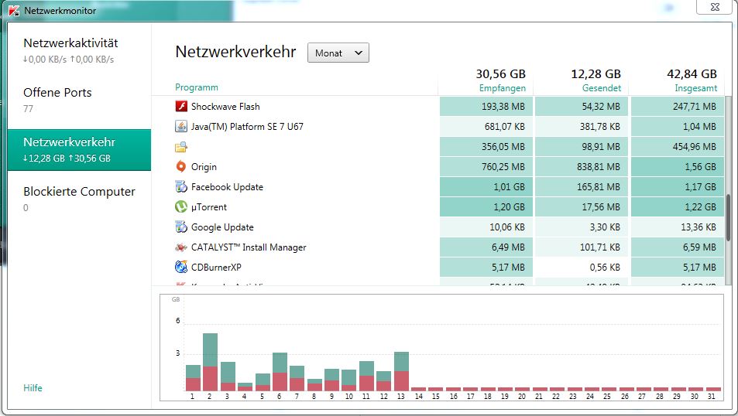Click the Origin program icon
Viewport: 738px width, 416px height.
(181, 166)
